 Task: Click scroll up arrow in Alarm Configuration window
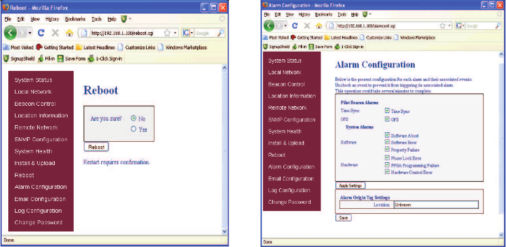(501, 55)
